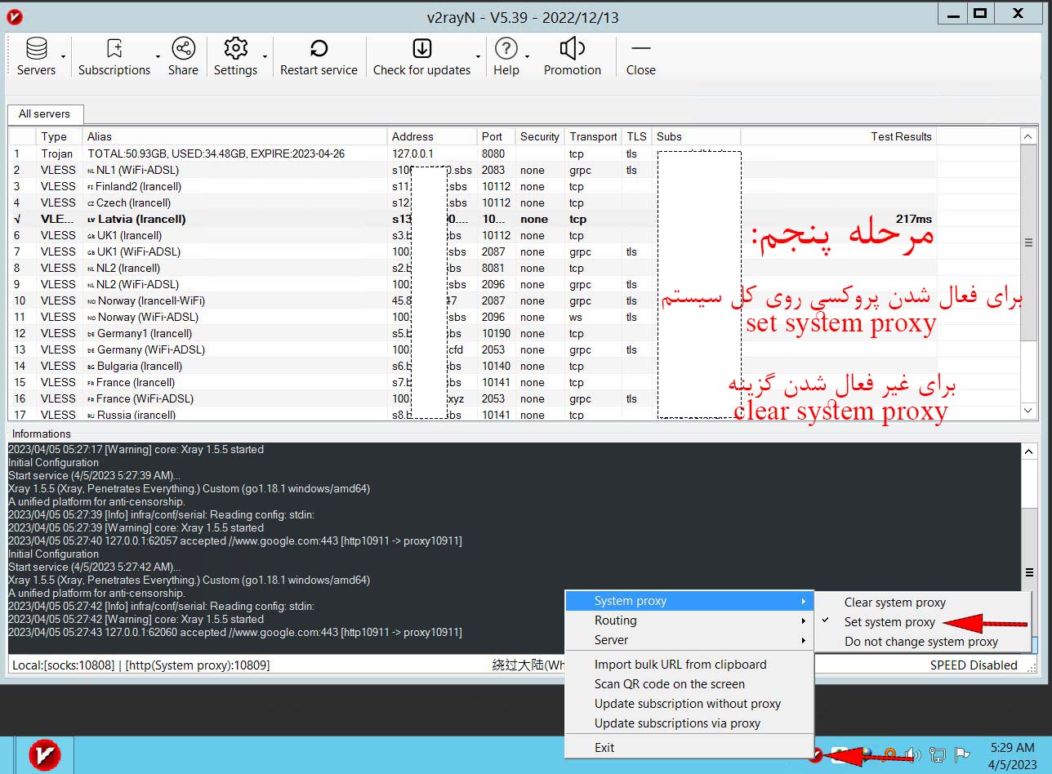Image resolution: width=1052 pixels, height=774 pixels.
Task: Open the Routing submenu
Action: 689,621
